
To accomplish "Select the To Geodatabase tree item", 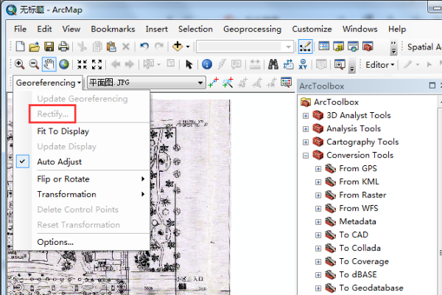I will point(371,288).
